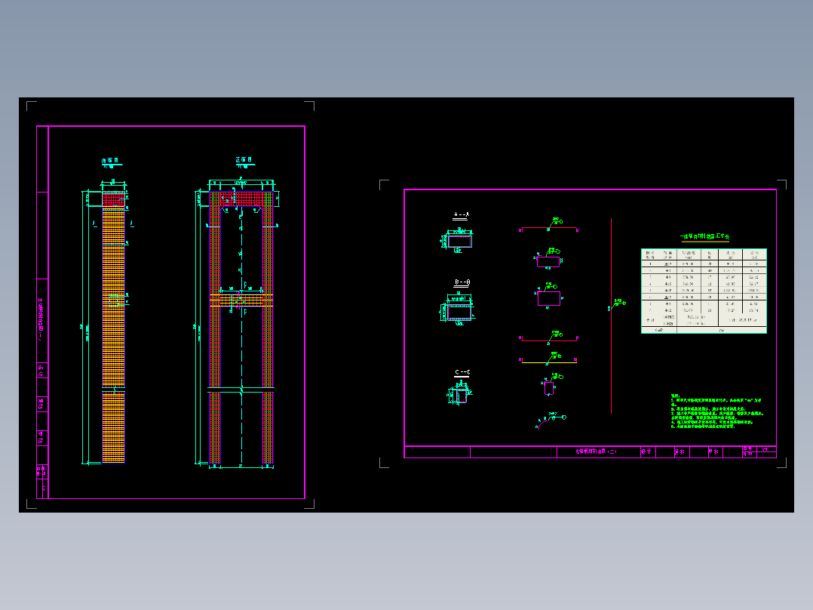Select the C--C cross-section drawing
The image size is (813, 610).
point(459,393)
